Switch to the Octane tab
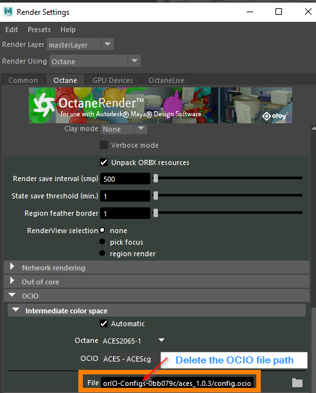This screenshot has width=316, height=393. (x=65, y=80)
